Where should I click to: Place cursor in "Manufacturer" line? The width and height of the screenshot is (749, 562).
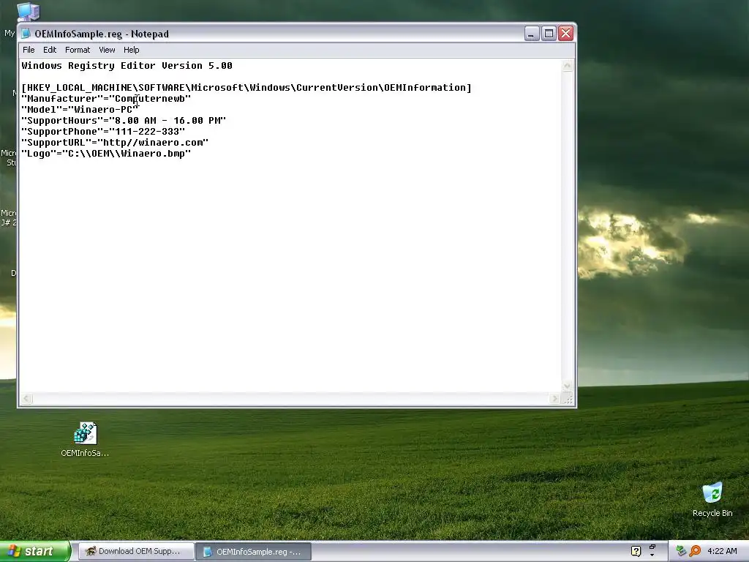[106, 99]
